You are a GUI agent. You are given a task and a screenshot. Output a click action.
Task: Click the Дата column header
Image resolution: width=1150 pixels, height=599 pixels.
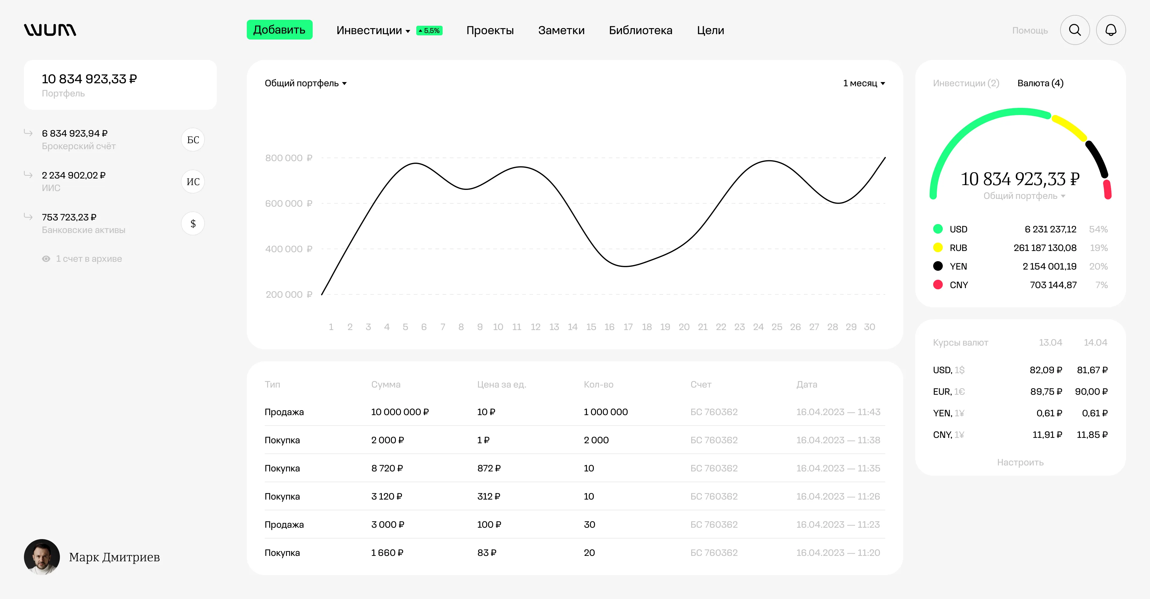[807, 384]
